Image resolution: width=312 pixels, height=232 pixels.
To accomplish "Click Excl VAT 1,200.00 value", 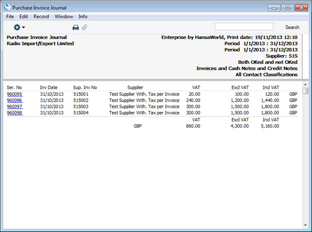I will 240,100.
